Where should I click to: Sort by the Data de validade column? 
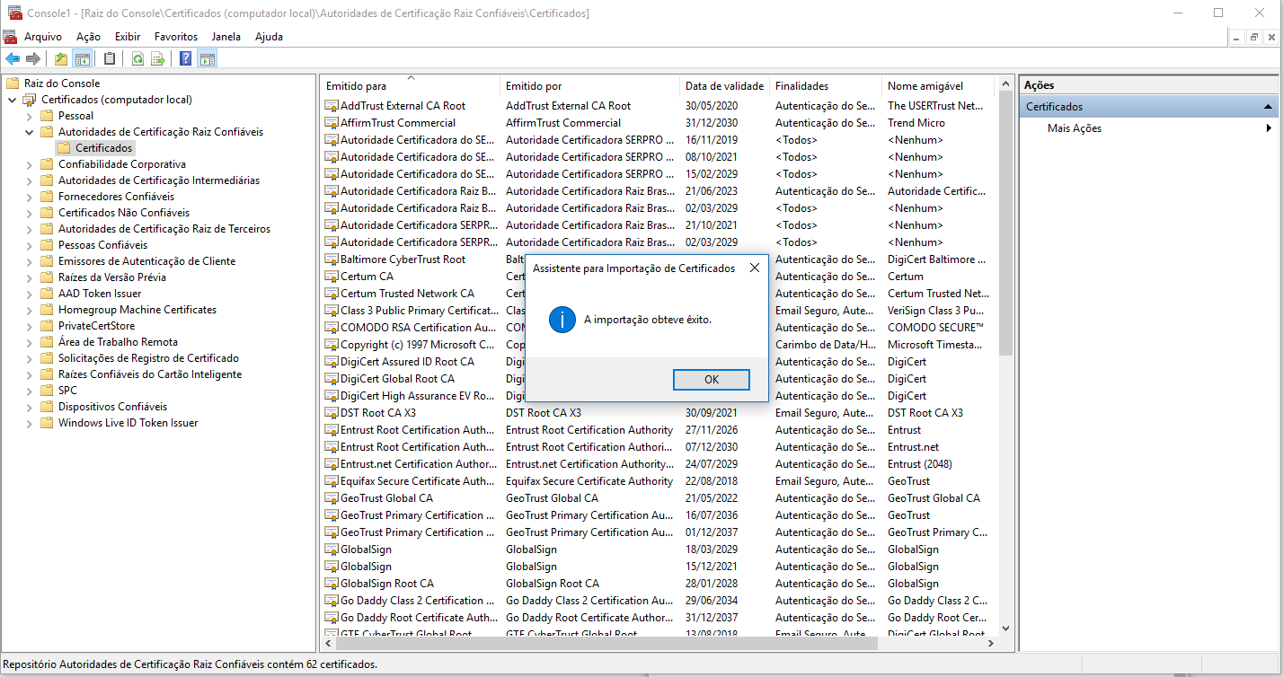[724, 86]
